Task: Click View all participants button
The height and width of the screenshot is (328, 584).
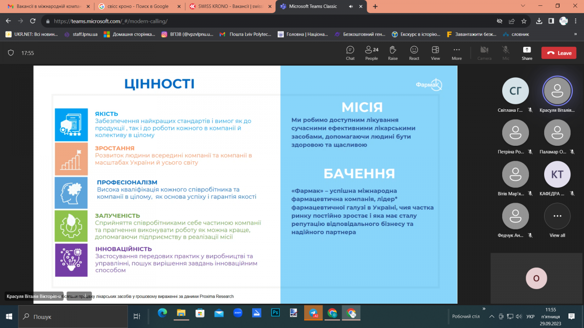Action: coord(557,220)
